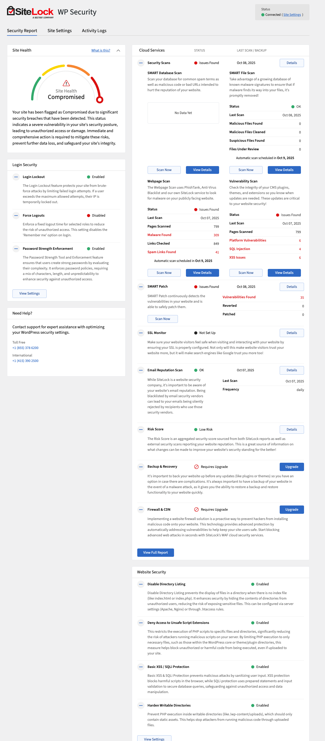Open Details for Email Reputation Scan
The image size is (325, 741).
(x=292, y=370)
